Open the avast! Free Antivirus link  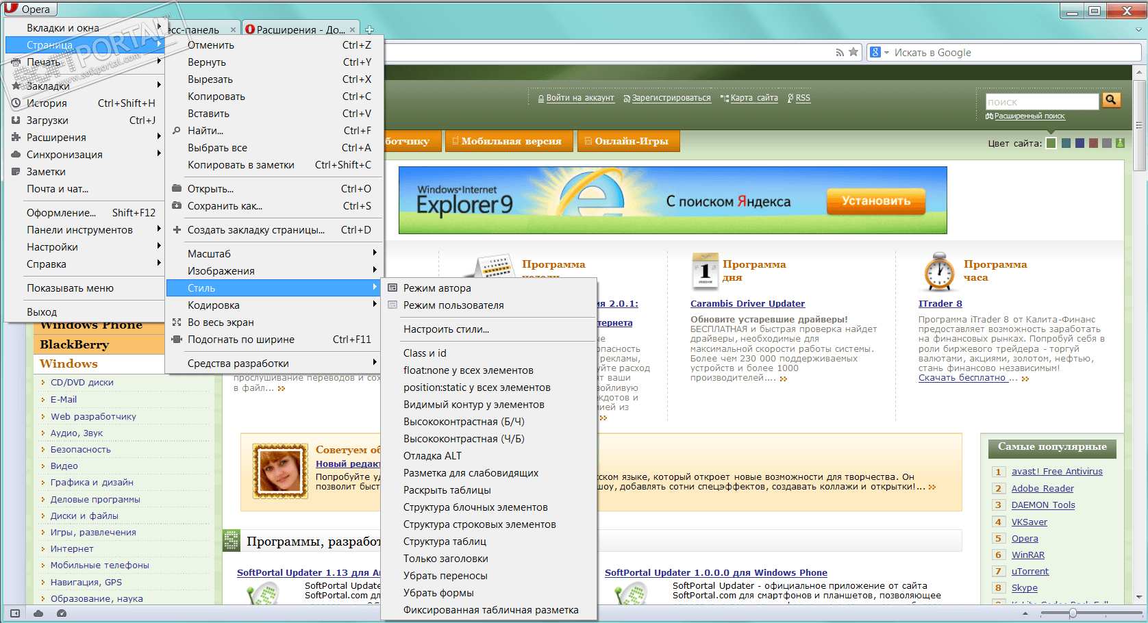coord(1057,471)
